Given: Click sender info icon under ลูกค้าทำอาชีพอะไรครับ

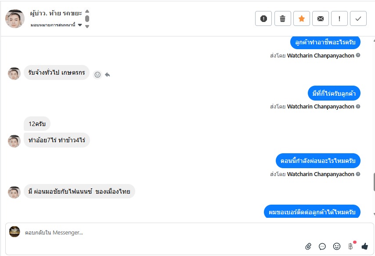Looking at the screenshot, I should 358,55.
